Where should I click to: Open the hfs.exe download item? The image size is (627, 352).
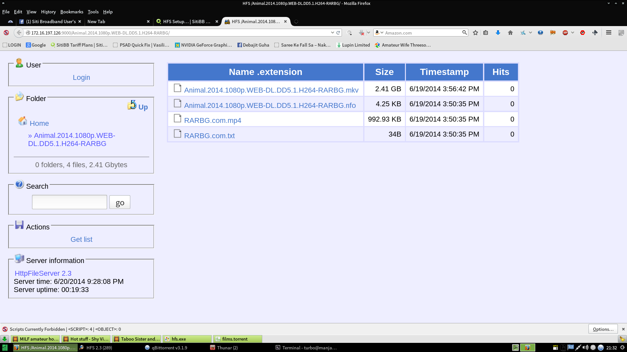(x=187, y=339)
